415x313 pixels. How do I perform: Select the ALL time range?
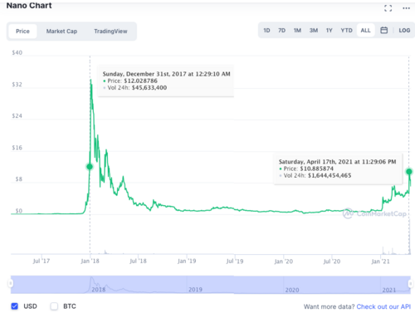365,31
